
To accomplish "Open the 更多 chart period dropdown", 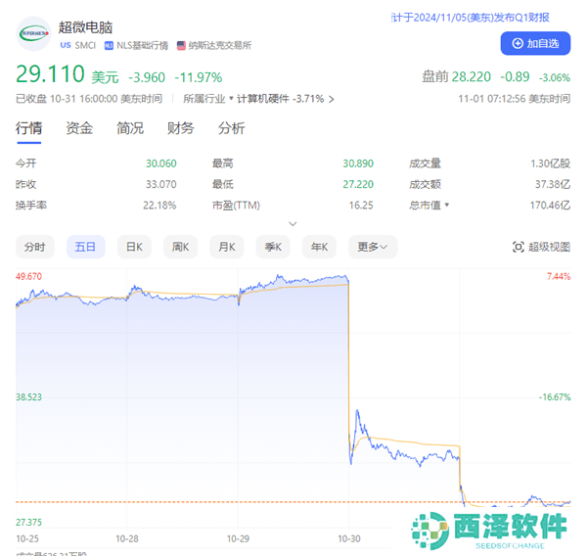I will 373,247.
